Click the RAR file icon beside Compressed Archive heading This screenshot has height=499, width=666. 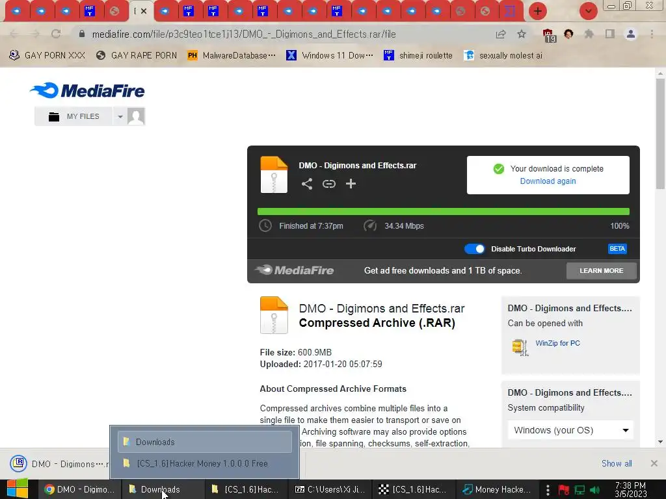274,315
